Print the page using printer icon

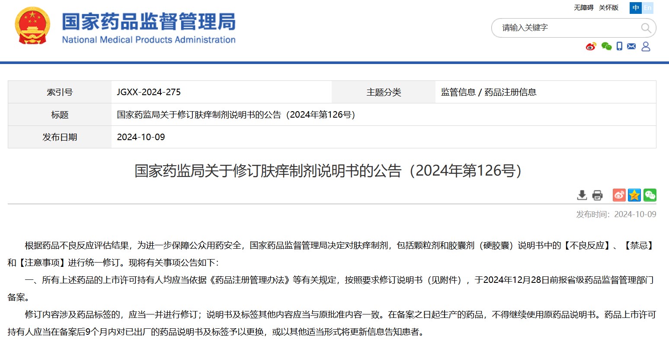(x=597, y=195)
